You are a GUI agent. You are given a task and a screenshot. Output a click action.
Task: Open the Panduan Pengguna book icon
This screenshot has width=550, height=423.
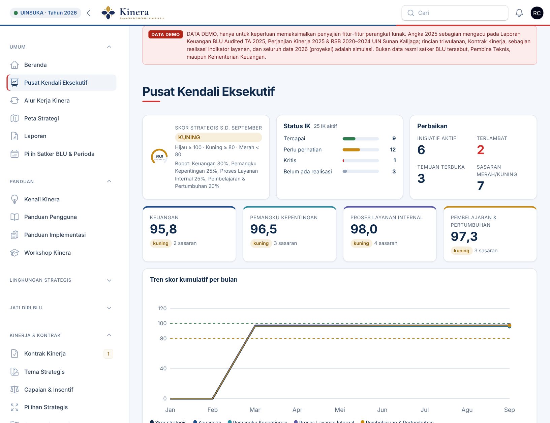pyautogui.click(x=14, y=217)
